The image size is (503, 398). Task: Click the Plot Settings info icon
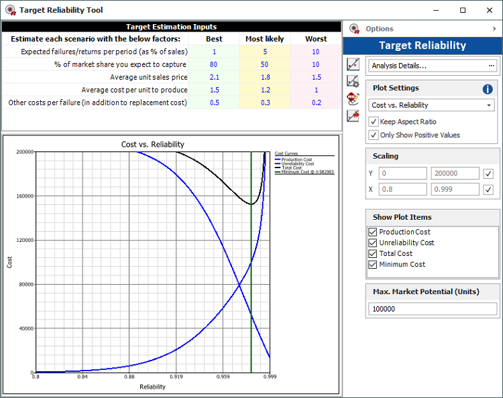[x=488, y=89]
